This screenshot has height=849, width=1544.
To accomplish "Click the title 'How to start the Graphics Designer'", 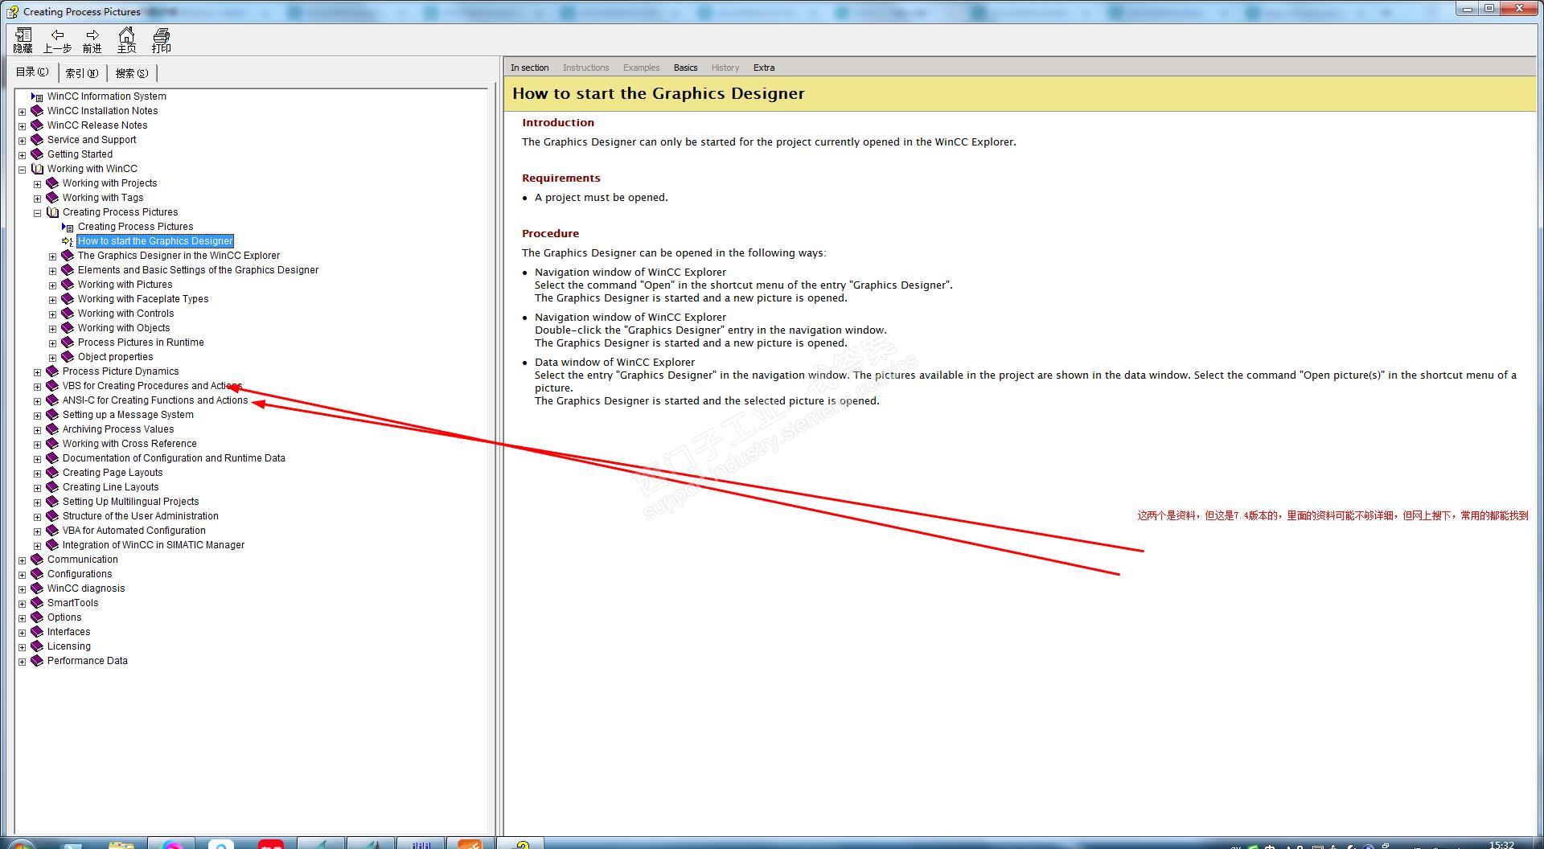I will (659, 93).
